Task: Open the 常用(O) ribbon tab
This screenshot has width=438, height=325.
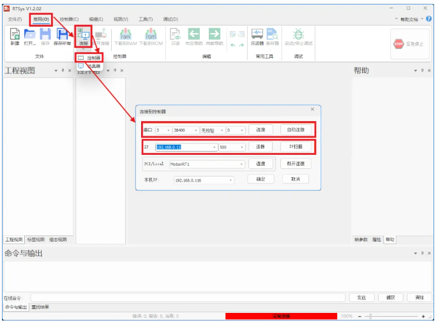Action: 41,19
